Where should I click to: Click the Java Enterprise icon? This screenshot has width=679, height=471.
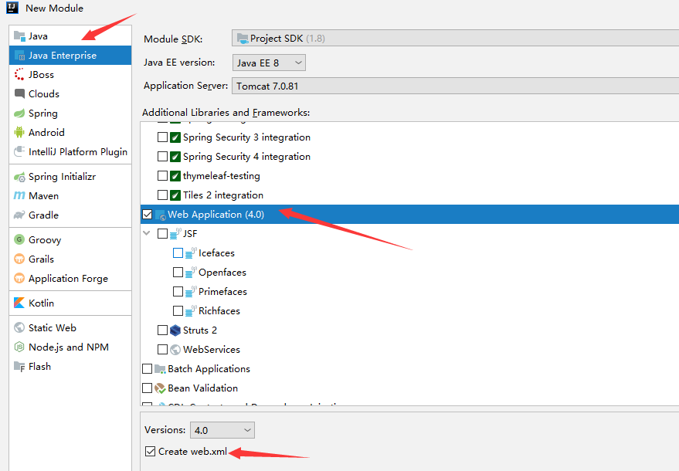[x=19, y=56]
